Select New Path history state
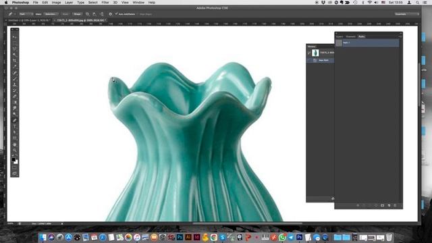 click(x=321, y=60)
